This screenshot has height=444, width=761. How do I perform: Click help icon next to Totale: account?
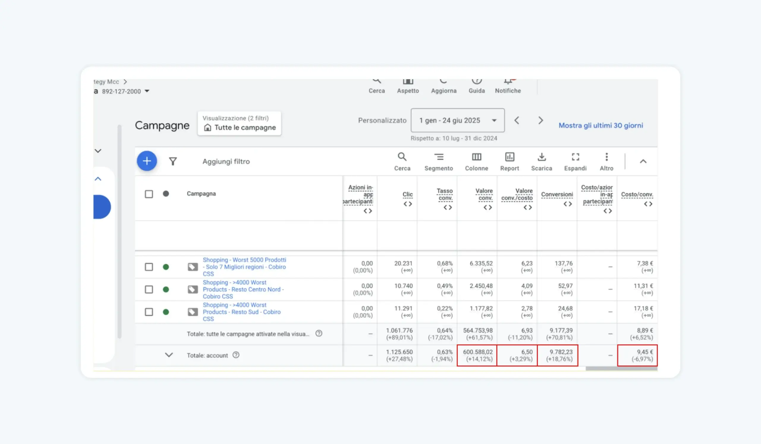pos(236,355)
